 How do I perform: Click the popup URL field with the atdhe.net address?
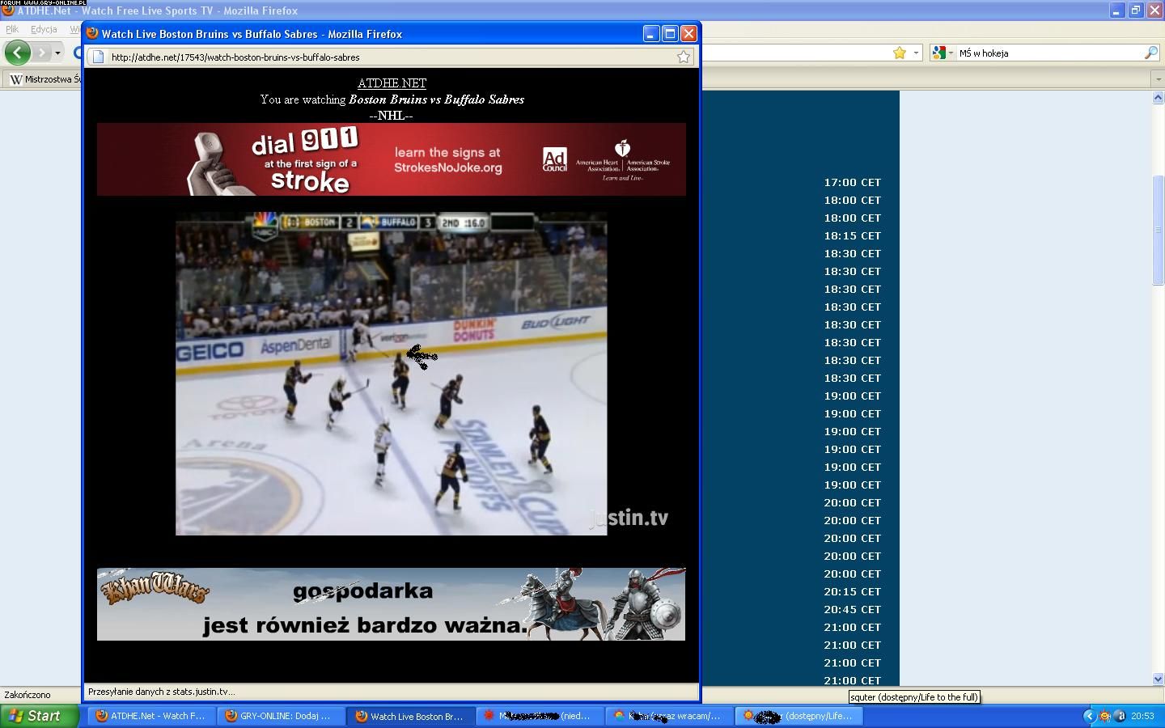tap(391, 57)
